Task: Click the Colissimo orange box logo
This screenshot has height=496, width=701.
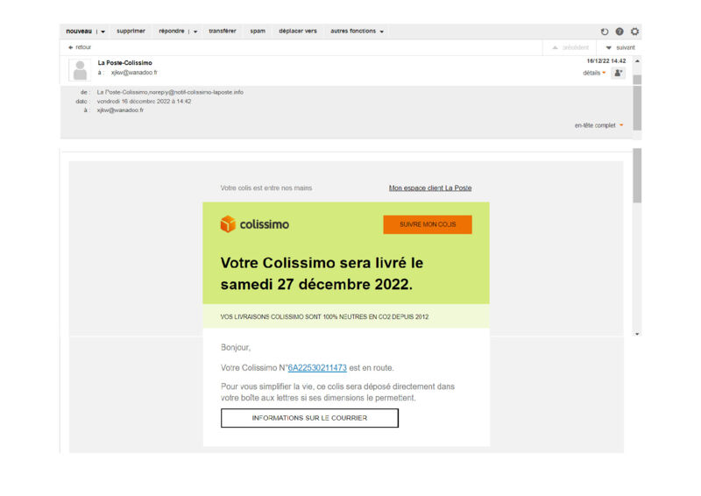Action: (x=228, y=223)
